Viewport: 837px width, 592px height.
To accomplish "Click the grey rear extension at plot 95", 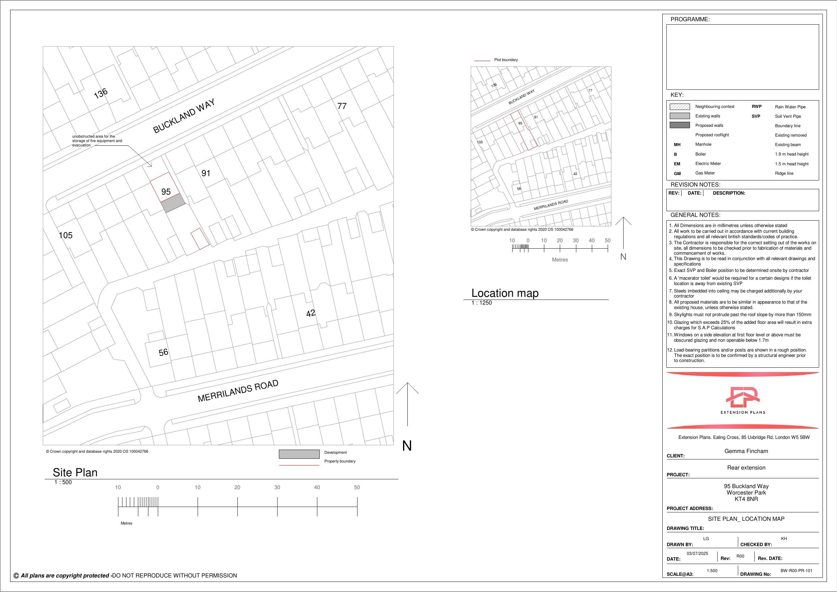I will click(x=173, y=204).
